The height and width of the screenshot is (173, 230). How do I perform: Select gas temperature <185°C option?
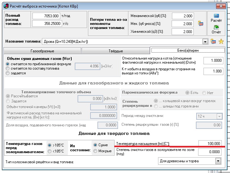click(x=49, y=151)
